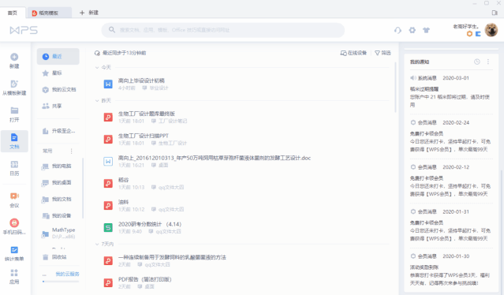Click the Open (打开) folder icon

tap(14, 110)
